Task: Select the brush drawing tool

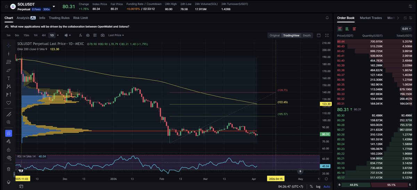Action: (9, 70)
